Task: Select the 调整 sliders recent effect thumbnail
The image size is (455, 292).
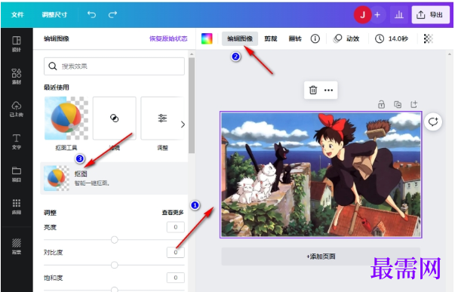Action: coord(162,118)
